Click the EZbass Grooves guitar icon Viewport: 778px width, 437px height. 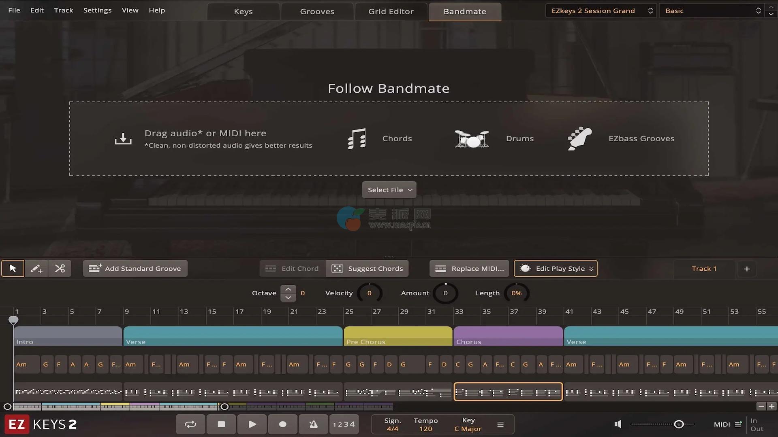(579, 139)
